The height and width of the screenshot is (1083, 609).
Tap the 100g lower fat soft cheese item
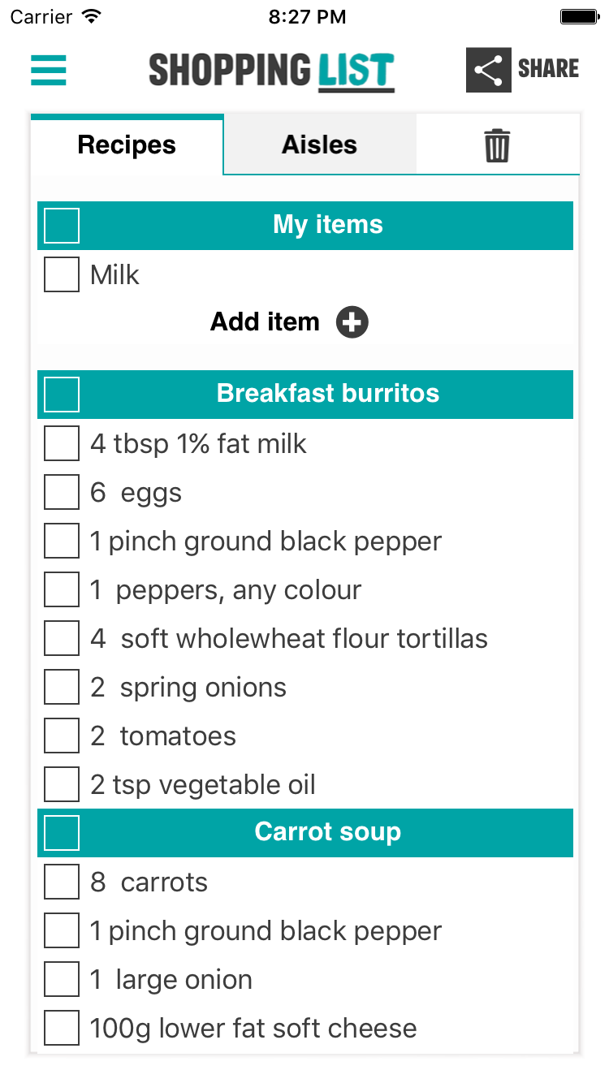(253, 1029)
